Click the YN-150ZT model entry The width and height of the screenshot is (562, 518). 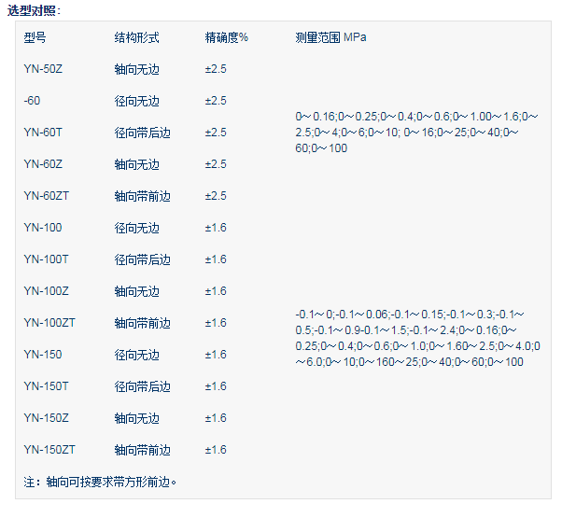pos(49,450)
